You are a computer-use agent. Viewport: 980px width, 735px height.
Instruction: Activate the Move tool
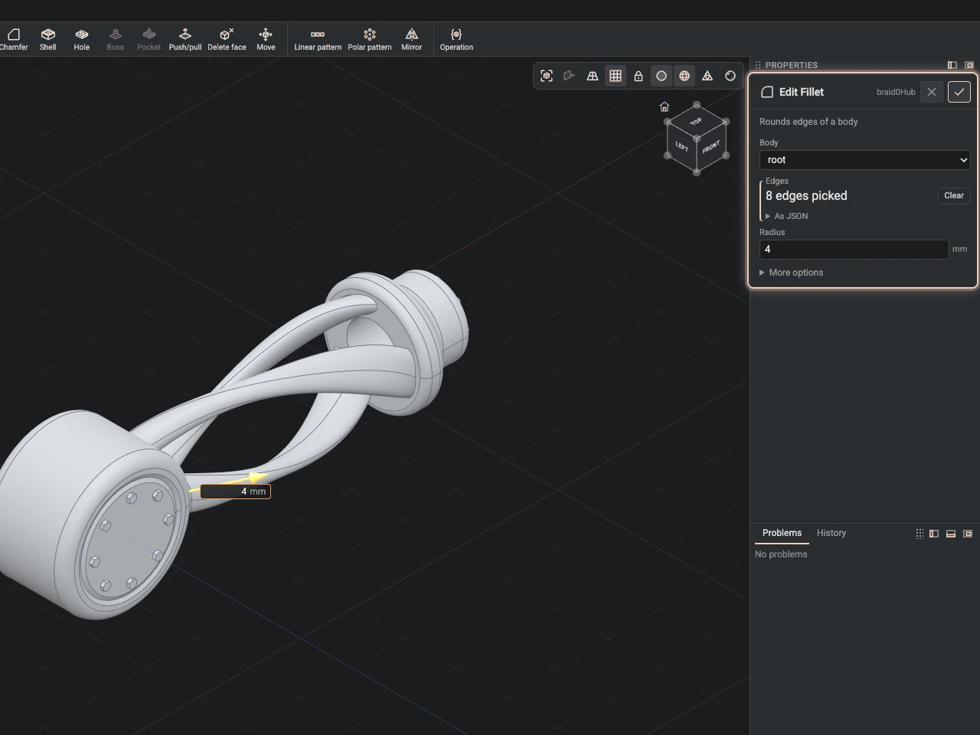click(266, 39)
